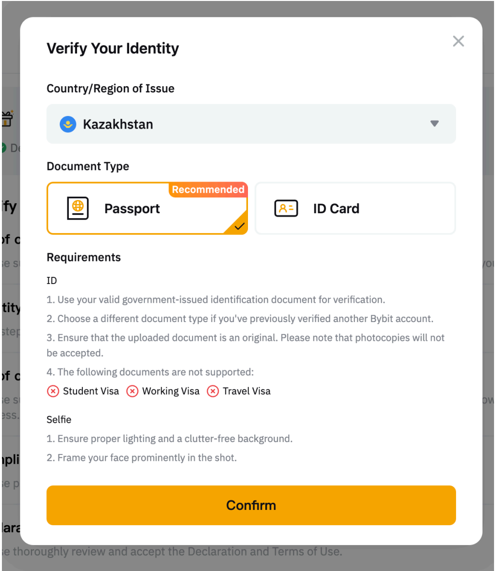
Task: Click the Recommended badge on Passport
Action: click(208, 190)
